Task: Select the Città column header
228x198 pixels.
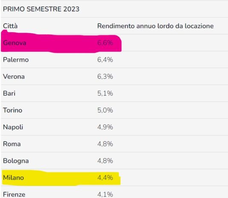Action: point(10,26)
